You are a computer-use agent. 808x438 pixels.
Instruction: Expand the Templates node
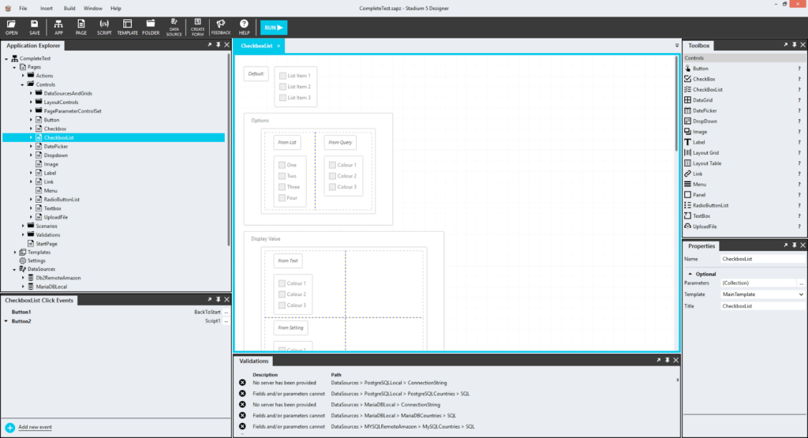(15, 253)
